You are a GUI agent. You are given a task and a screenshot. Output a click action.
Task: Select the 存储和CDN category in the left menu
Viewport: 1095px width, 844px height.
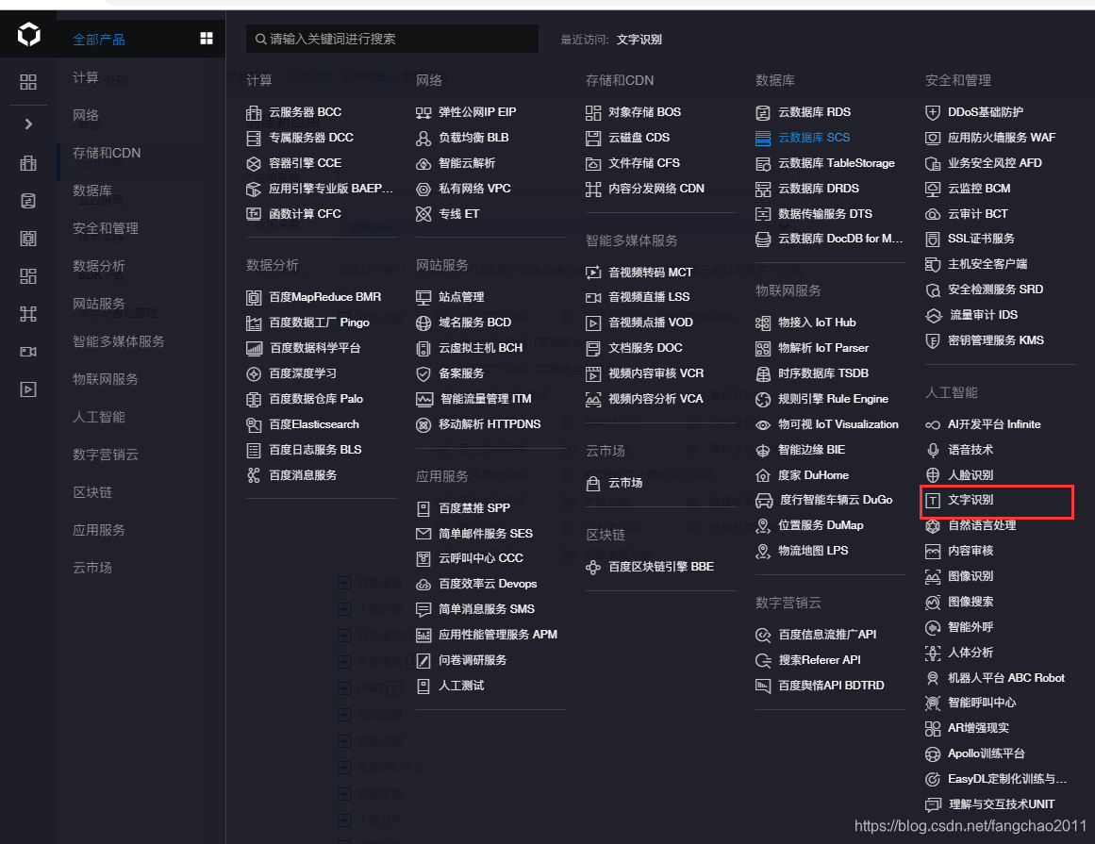click(x=107, y=153)
